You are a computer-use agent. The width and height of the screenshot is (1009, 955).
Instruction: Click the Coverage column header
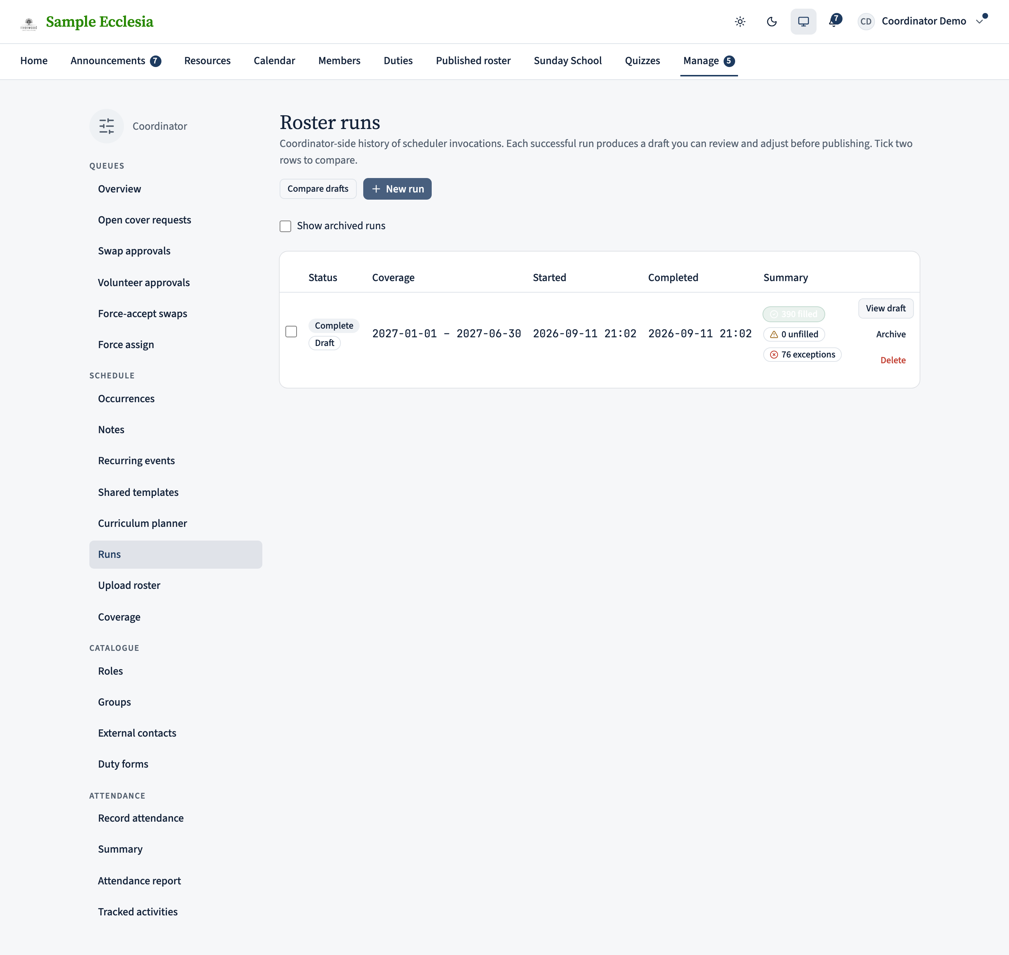pos(393,277)
